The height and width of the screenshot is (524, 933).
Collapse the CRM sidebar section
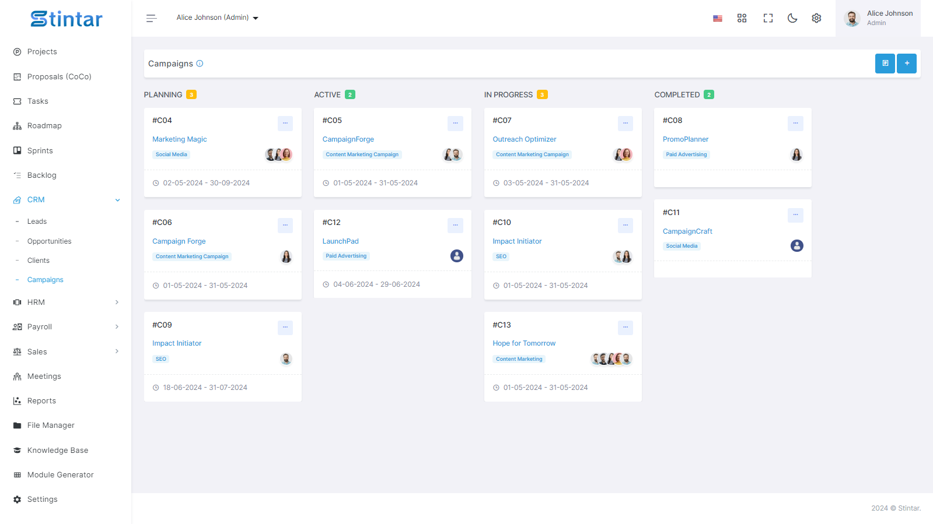pyautogui.click(x=66, y=200)
